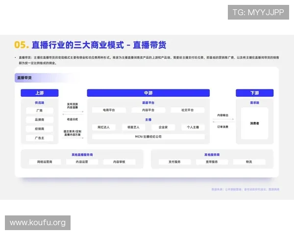Click the 经销商 box
This screenshot has width=294, height=235.
click(40, 129)
